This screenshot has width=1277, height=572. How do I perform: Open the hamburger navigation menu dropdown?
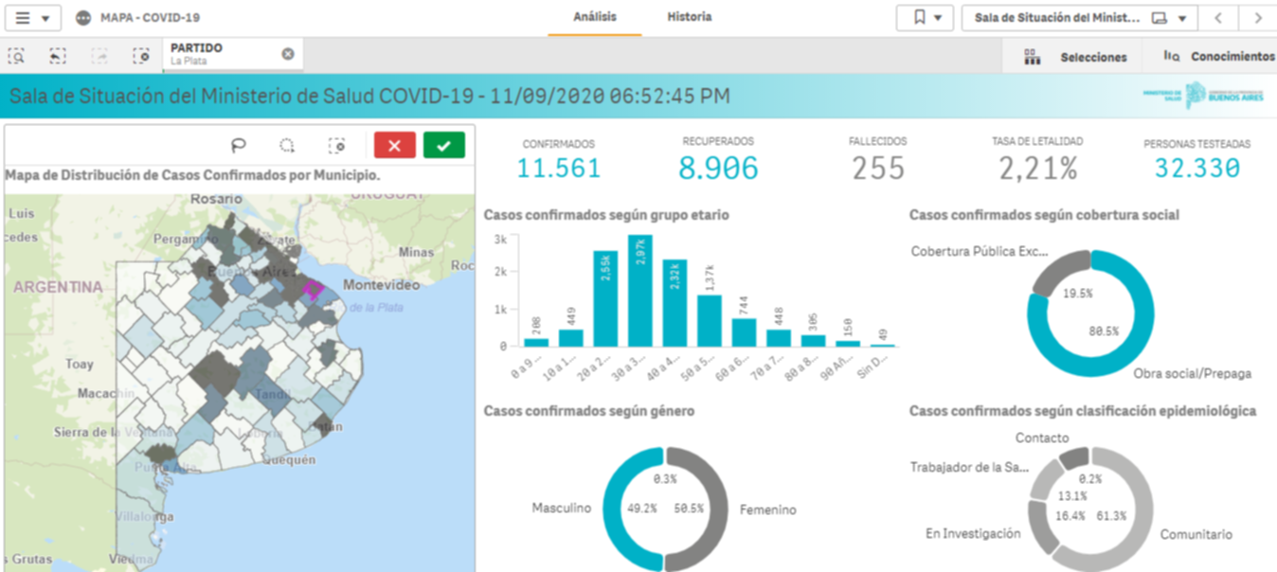33,18
